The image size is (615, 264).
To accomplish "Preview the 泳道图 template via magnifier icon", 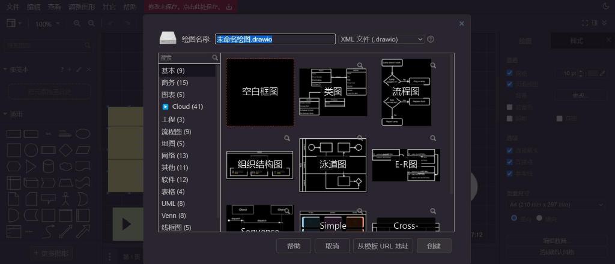I will (x=360, y=138).
